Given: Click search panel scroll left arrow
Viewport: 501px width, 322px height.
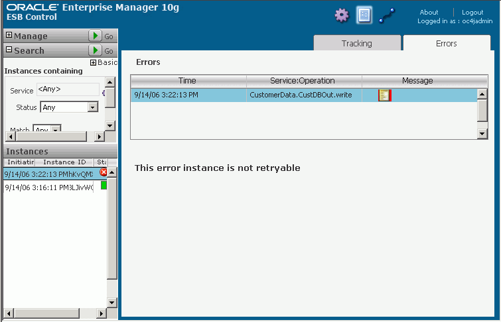Looking at the screenshot, I should point(11,136).
